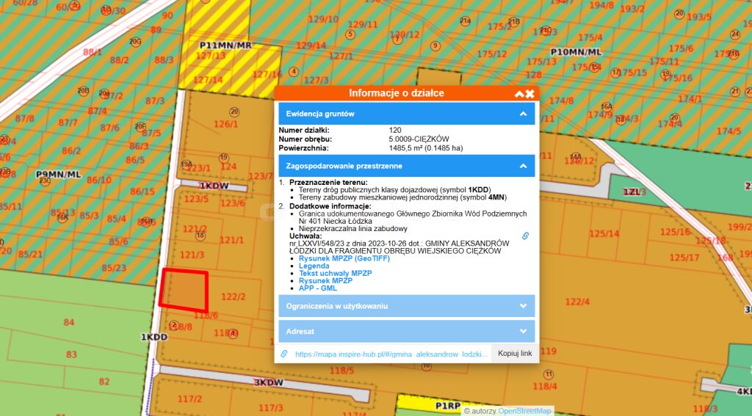Open the Tekst uchwały MPZP link
This screenshot has width=752, height=416.
pos(336,274)
